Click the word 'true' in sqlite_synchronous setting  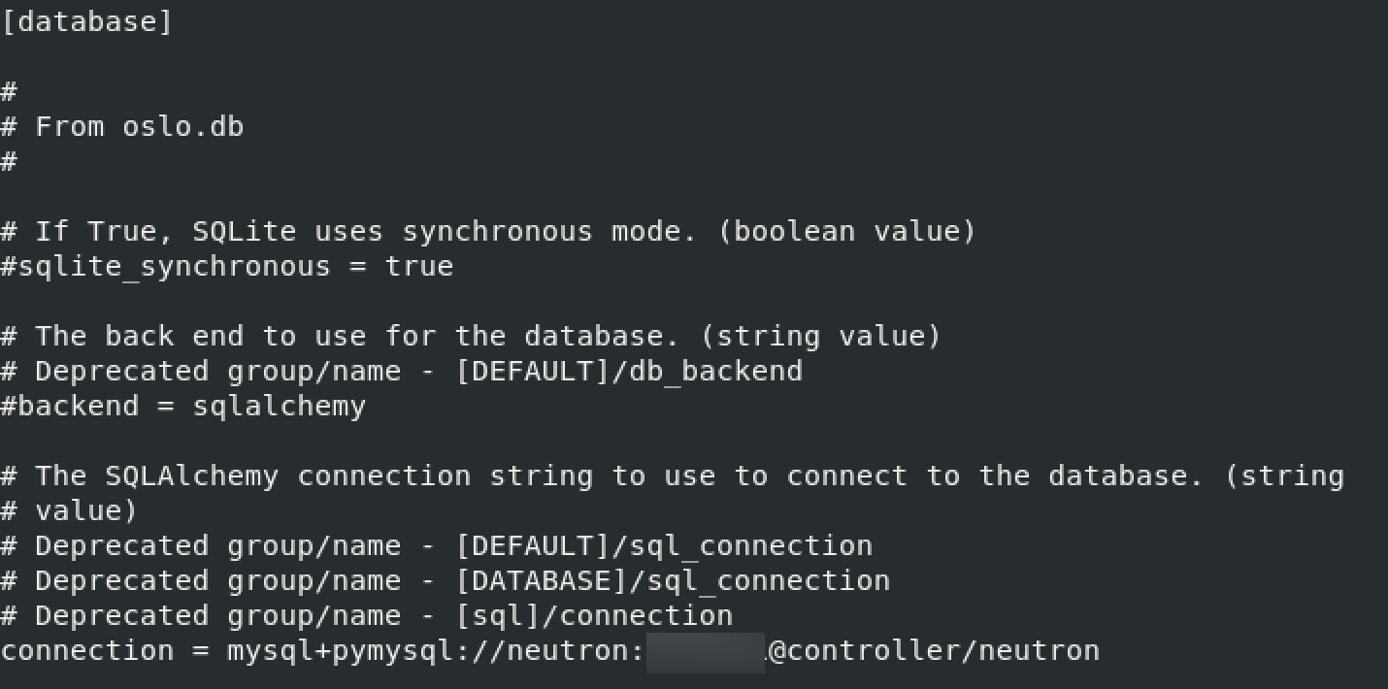coord(419,267)
